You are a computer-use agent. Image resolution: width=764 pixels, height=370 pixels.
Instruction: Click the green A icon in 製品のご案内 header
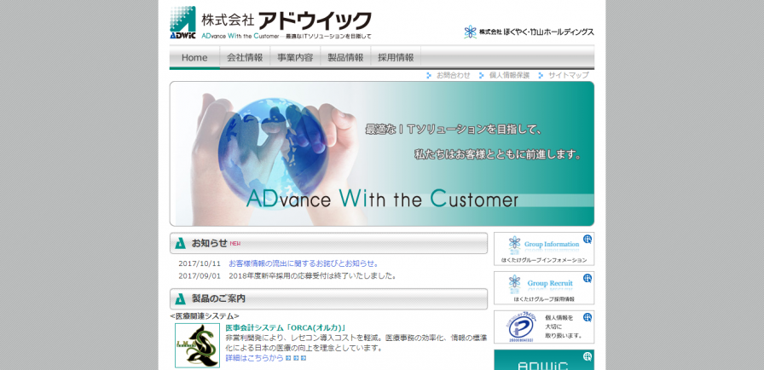[180, 298]
